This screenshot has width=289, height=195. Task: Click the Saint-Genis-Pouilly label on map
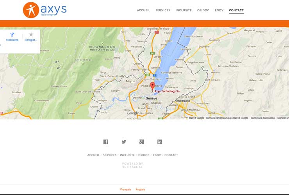point(112,76)
